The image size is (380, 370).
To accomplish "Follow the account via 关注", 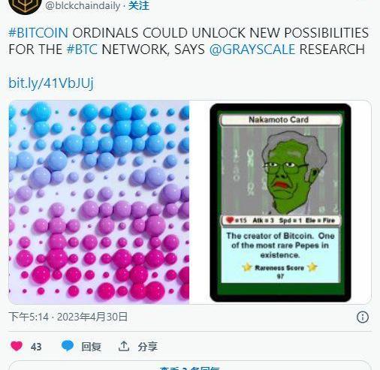I will point(139,6).
